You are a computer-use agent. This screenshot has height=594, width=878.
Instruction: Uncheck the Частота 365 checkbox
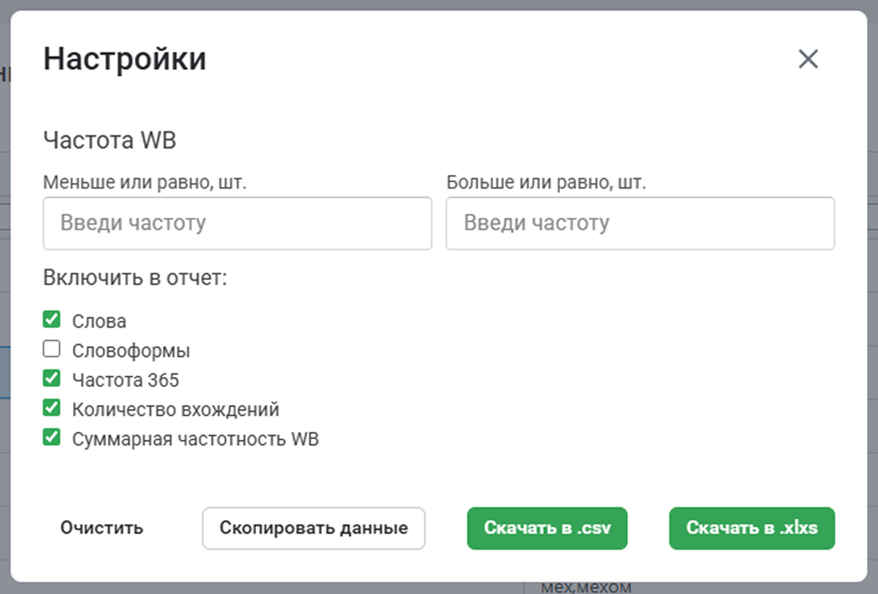click(52, 379)
